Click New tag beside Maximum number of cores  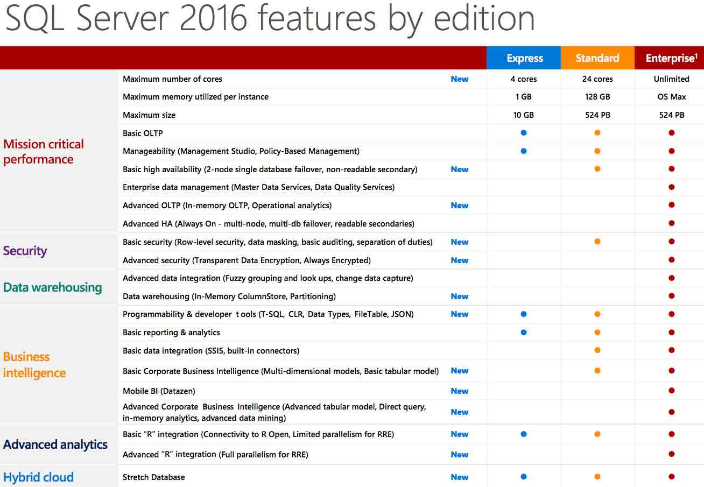[x=460, y=79]
